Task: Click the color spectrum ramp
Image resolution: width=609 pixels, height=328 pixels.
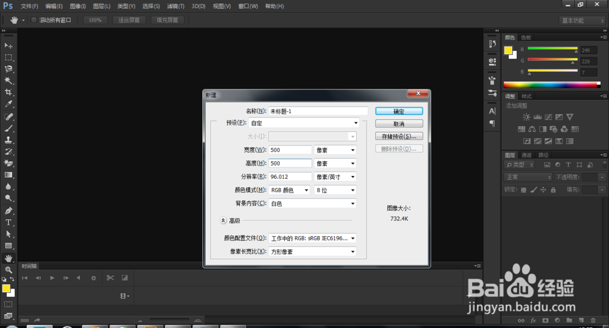Action: coord(552,85)
